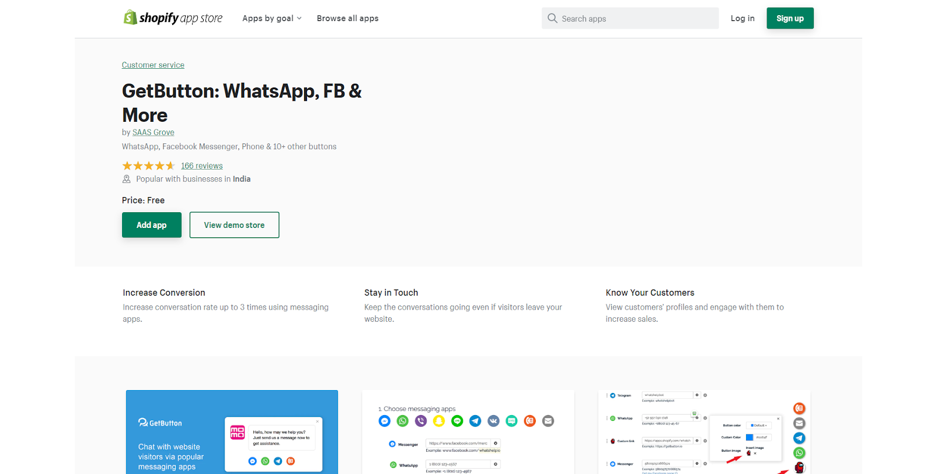Click the blue Custom Color swatch
Viewport: 934px width, 474px height.
point(750,437)
